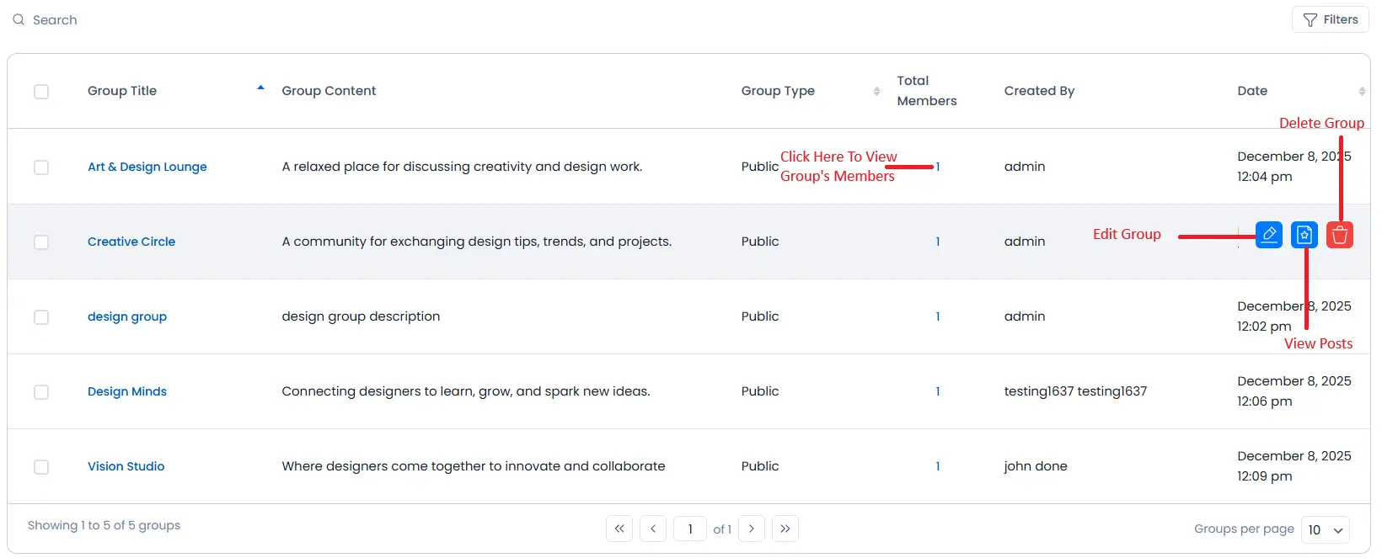Image resolution: width=1382 pixels, height=558 pixels.
Task: Open the Groups per page dropdown
Action: pyautogui.click(x=1325, y=529)
